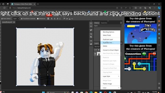Open the Copilot sidebar icon
165x93 pixels.
coord(159,8)
